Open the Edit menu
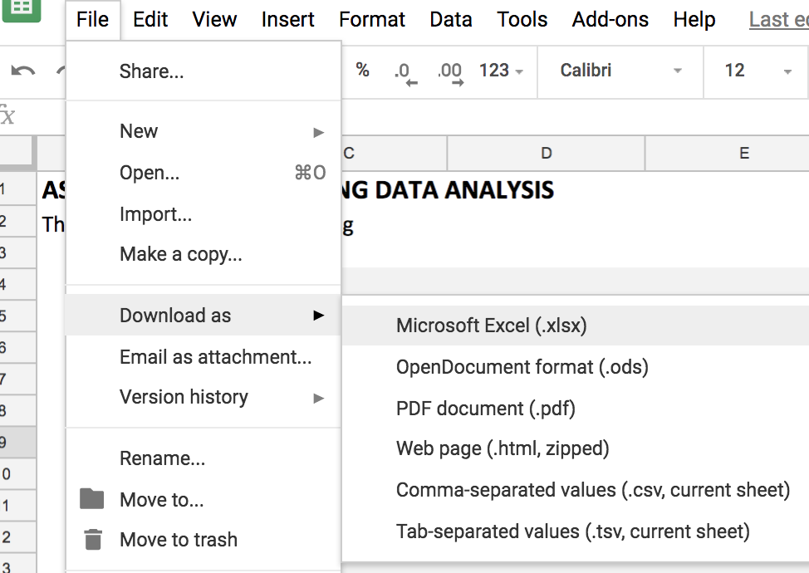The width and height of the screenshot is (809, 573). 150,20
